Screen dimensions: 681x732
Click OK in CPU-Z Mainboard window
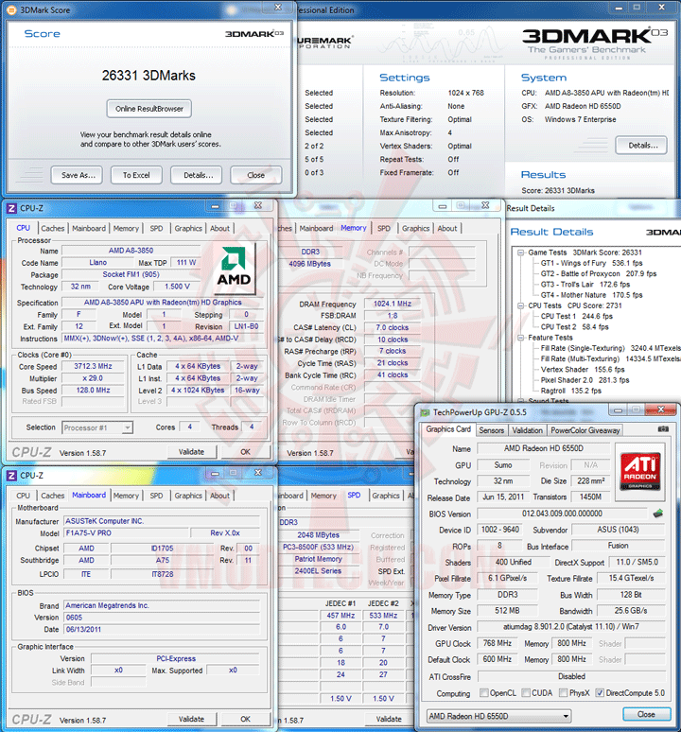246,719
